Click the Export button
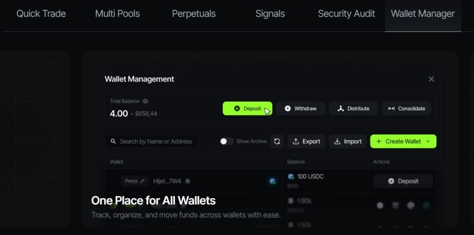Image resolution: width=474 pixels, height=235 pixels. point(306,142)
